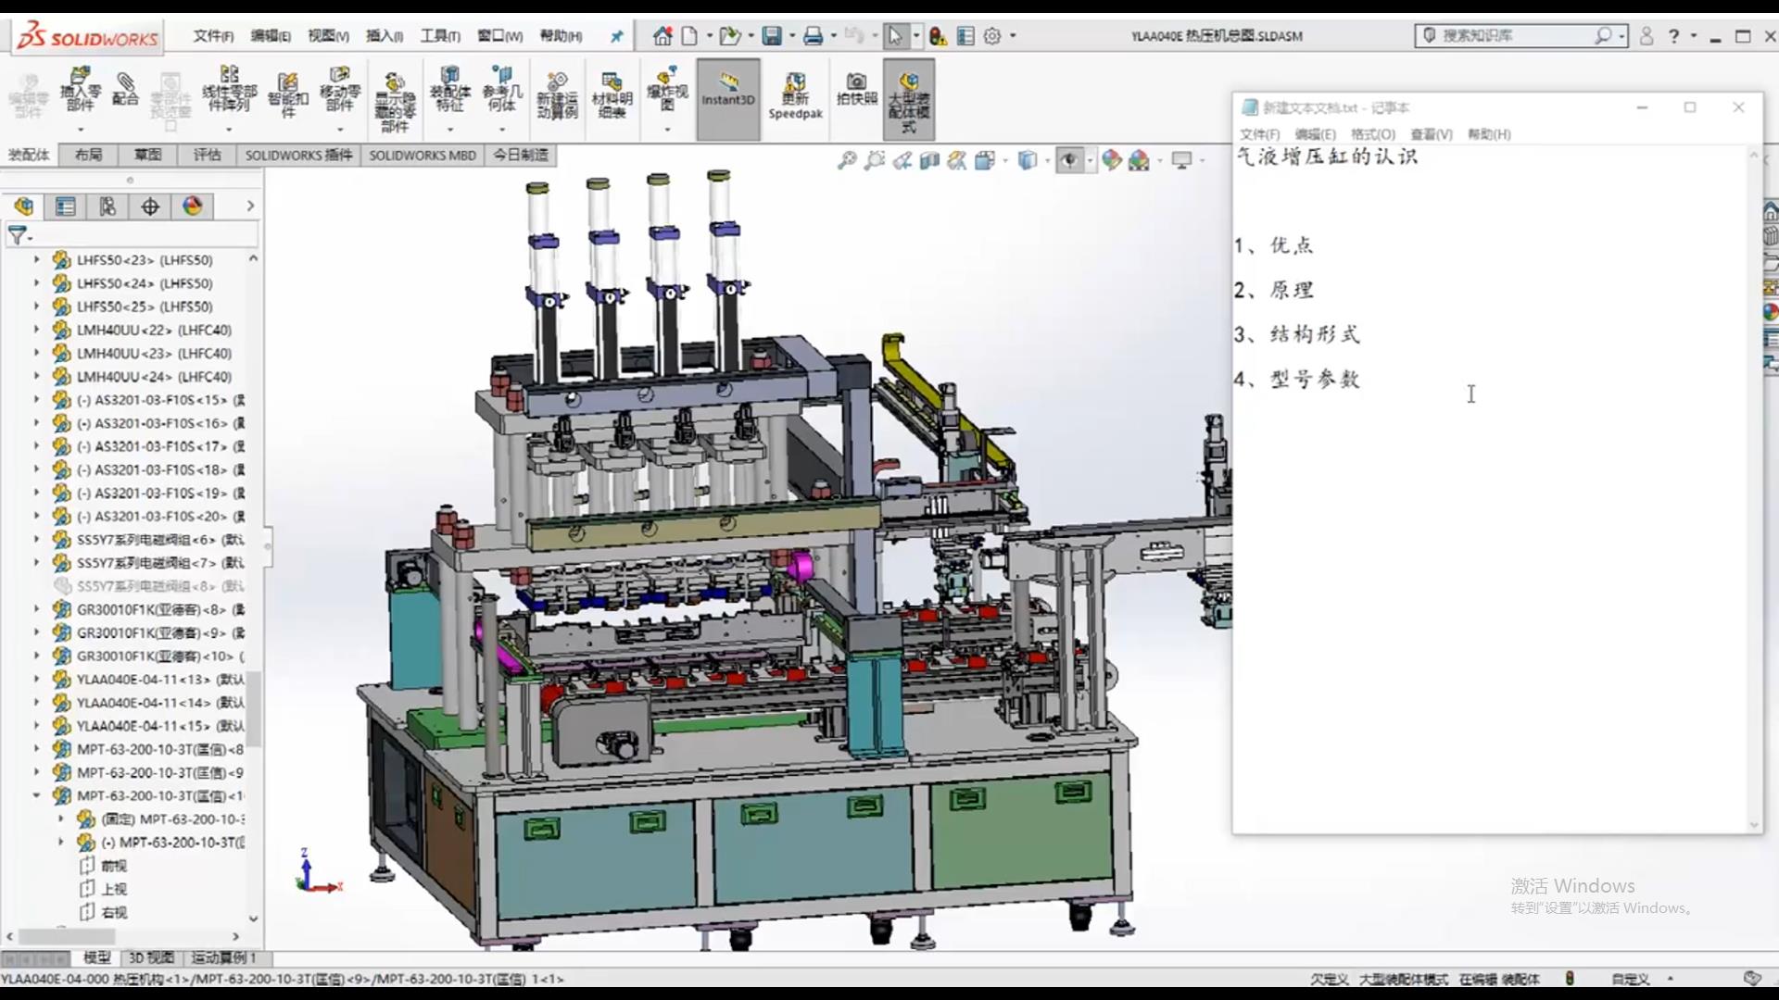
Task: Click the Zoom to Fit icon
Action: click(x=846, y=160)
